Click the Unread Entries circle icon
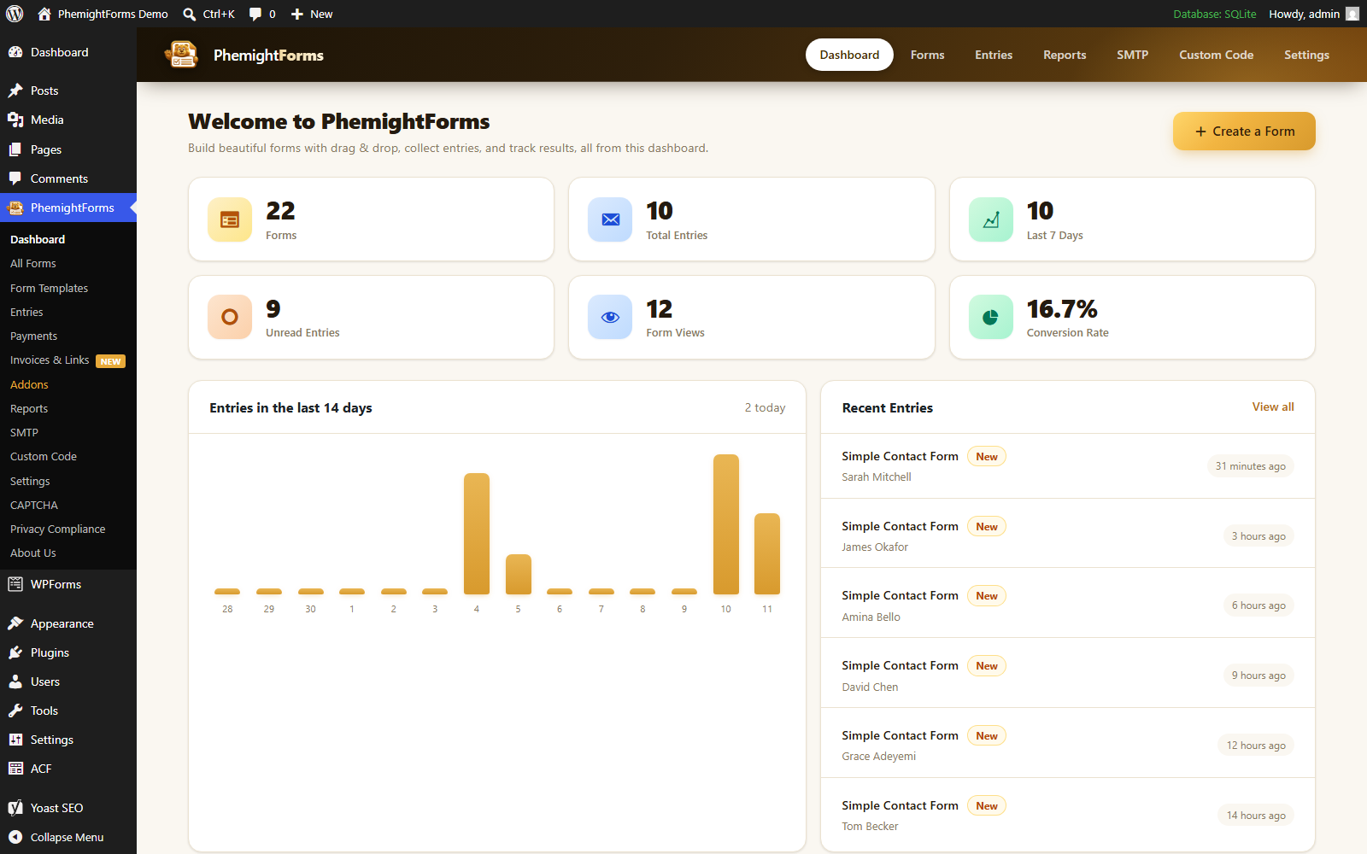The height and width of the screenshot is (854, 1367). (x=230, y=317)
